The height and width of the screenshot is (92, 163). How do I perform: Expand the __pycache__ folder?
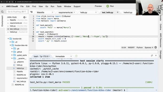[x=12, y=58]
